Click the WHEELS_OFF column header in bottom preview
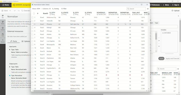 click(167, 73)
